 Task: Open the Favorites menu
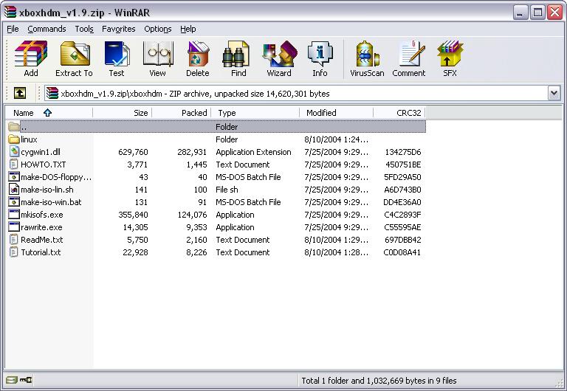(x=119, y=29)
